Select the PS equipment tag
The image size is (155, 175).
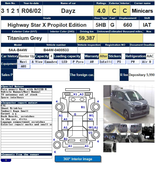tap(119, 62)
